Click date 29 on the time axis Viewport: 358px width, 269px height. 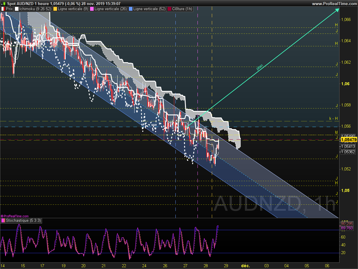226,265
